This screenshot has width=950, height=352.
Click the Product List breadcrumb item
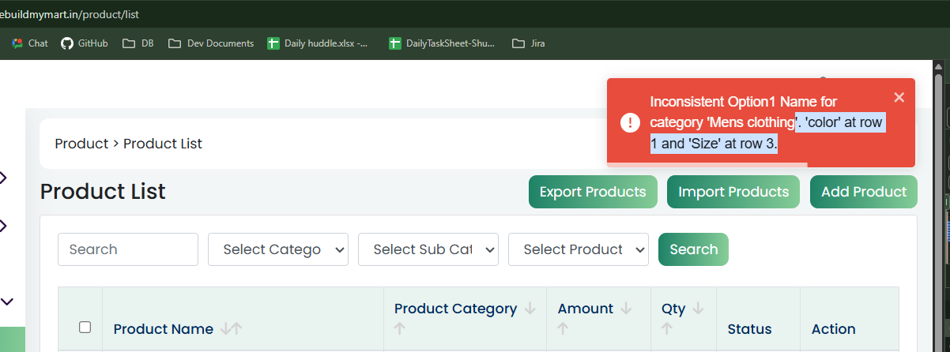163,144
